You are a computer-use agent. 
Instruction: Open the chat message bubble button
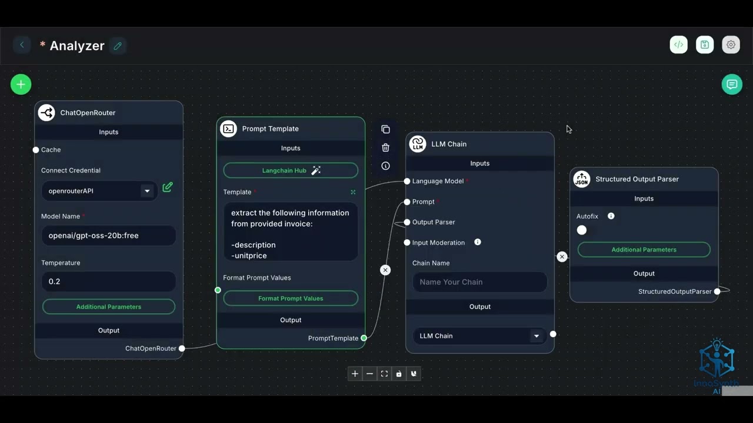click(x=732, y=85)
